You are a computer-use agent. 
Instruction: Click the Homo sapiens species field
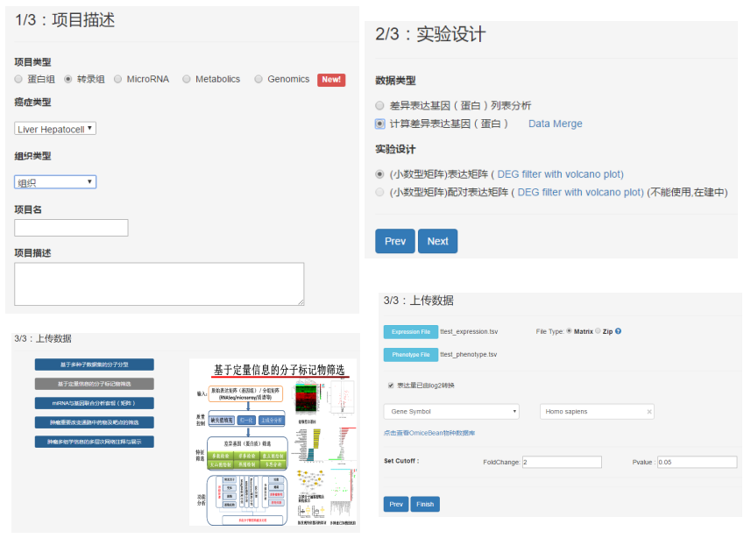[x=597, y=412]
